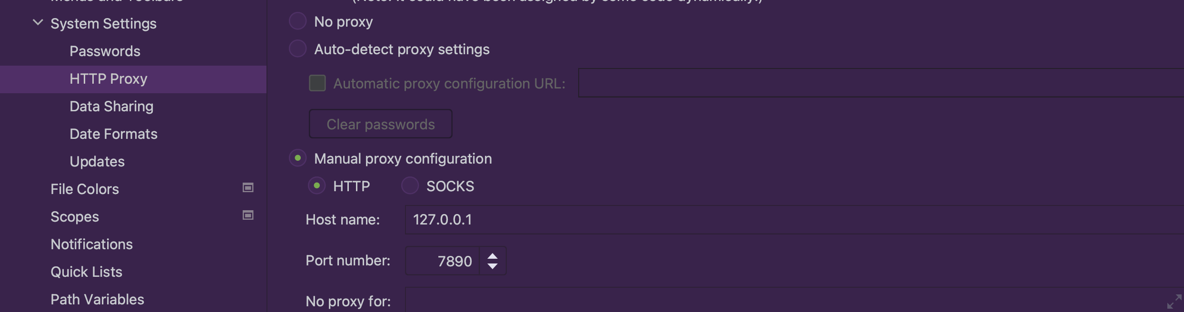Select the HTTP proxy type
Viewport: 1184px width, 312px height.
(x=317, y=186)
